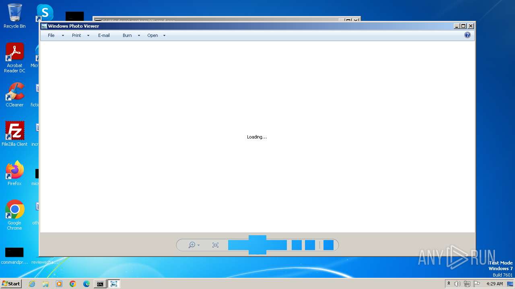This screenshot has height=289, width=515.
Task: Click the blue Help question-mark icon
Action: (467, 35)
